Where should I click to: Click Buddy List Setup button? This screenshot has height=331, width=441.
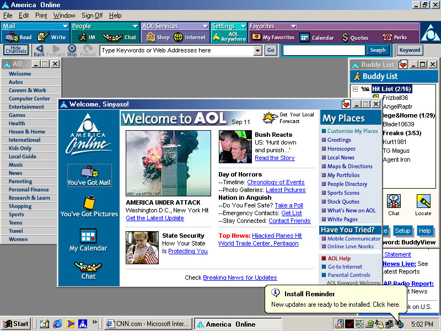[402, 231]
